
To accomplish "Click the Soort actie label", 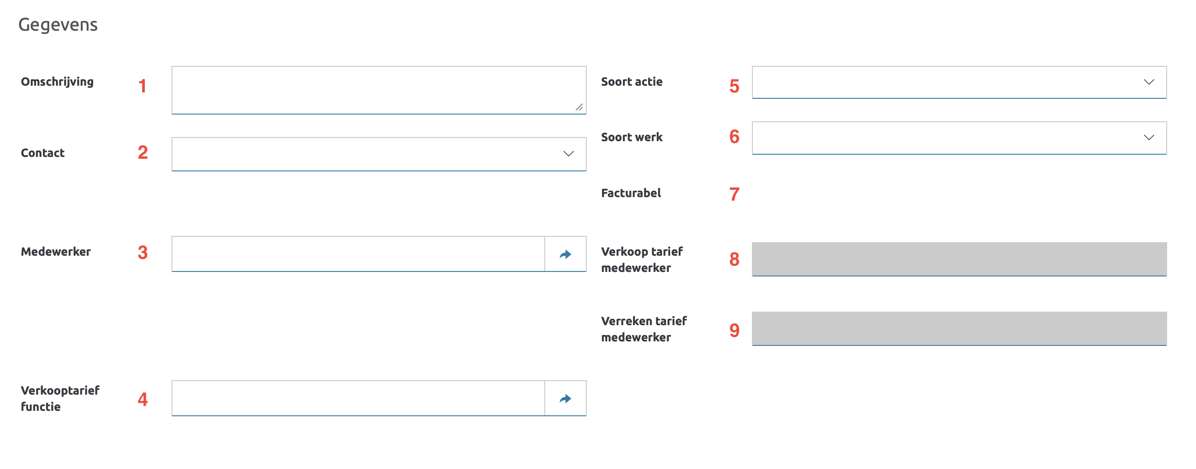I will (x=631, y=82).
